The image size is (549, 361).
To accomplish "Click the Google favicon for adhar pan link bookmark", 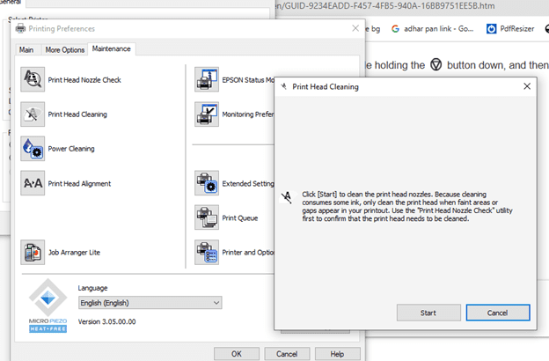I will (x=395, y=29).
